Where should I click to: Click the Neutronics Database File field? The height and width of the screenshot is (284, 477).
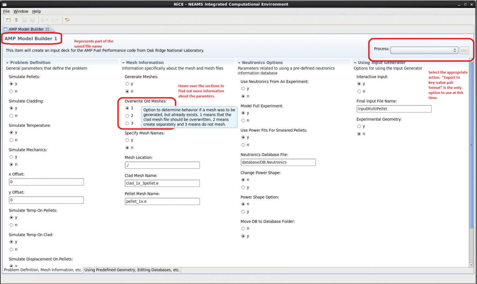(278, 162)
